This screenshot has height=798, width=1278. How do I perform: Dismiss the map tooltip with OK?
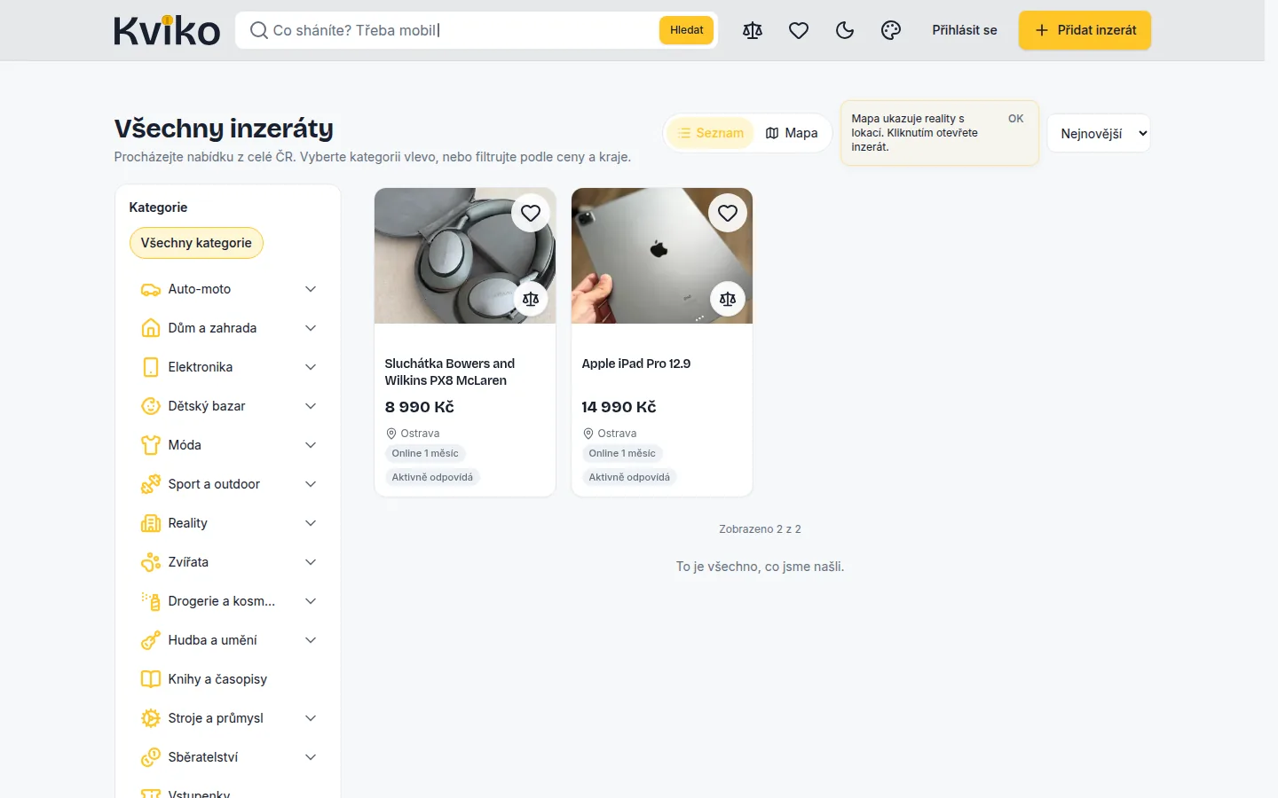click(x=1015, y=119)
